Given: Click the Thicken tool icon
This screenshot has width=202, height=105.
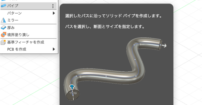Looking at the screenshot, I should tap(3, 28).
